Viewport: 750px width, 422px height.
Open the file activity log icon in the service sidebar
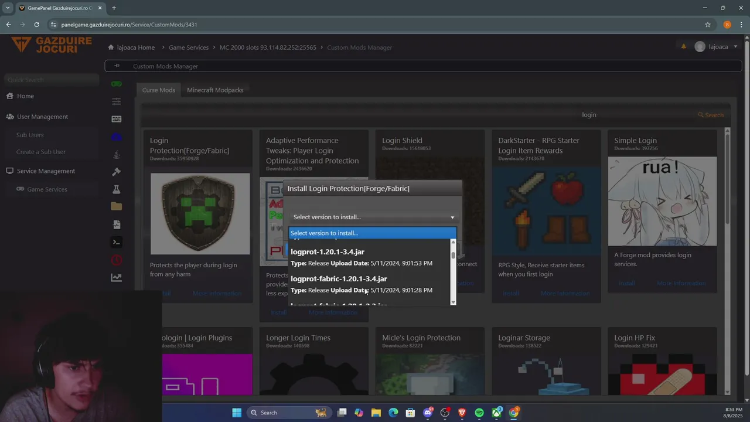(117, 224)
